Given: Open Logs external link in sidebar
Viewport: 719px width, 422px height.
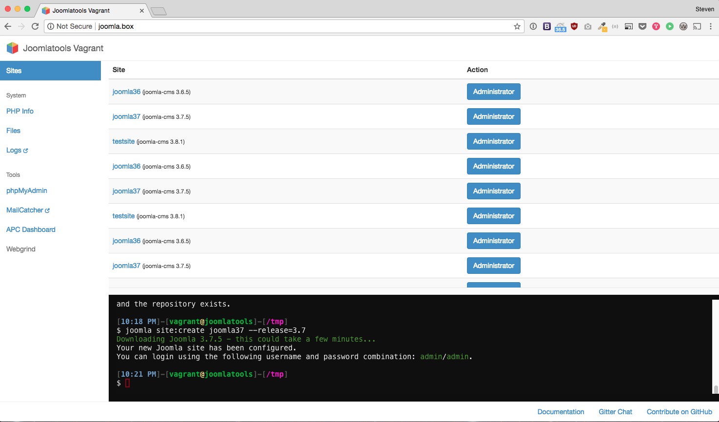Looking at the screenshot, I should [x=17, y=150].
